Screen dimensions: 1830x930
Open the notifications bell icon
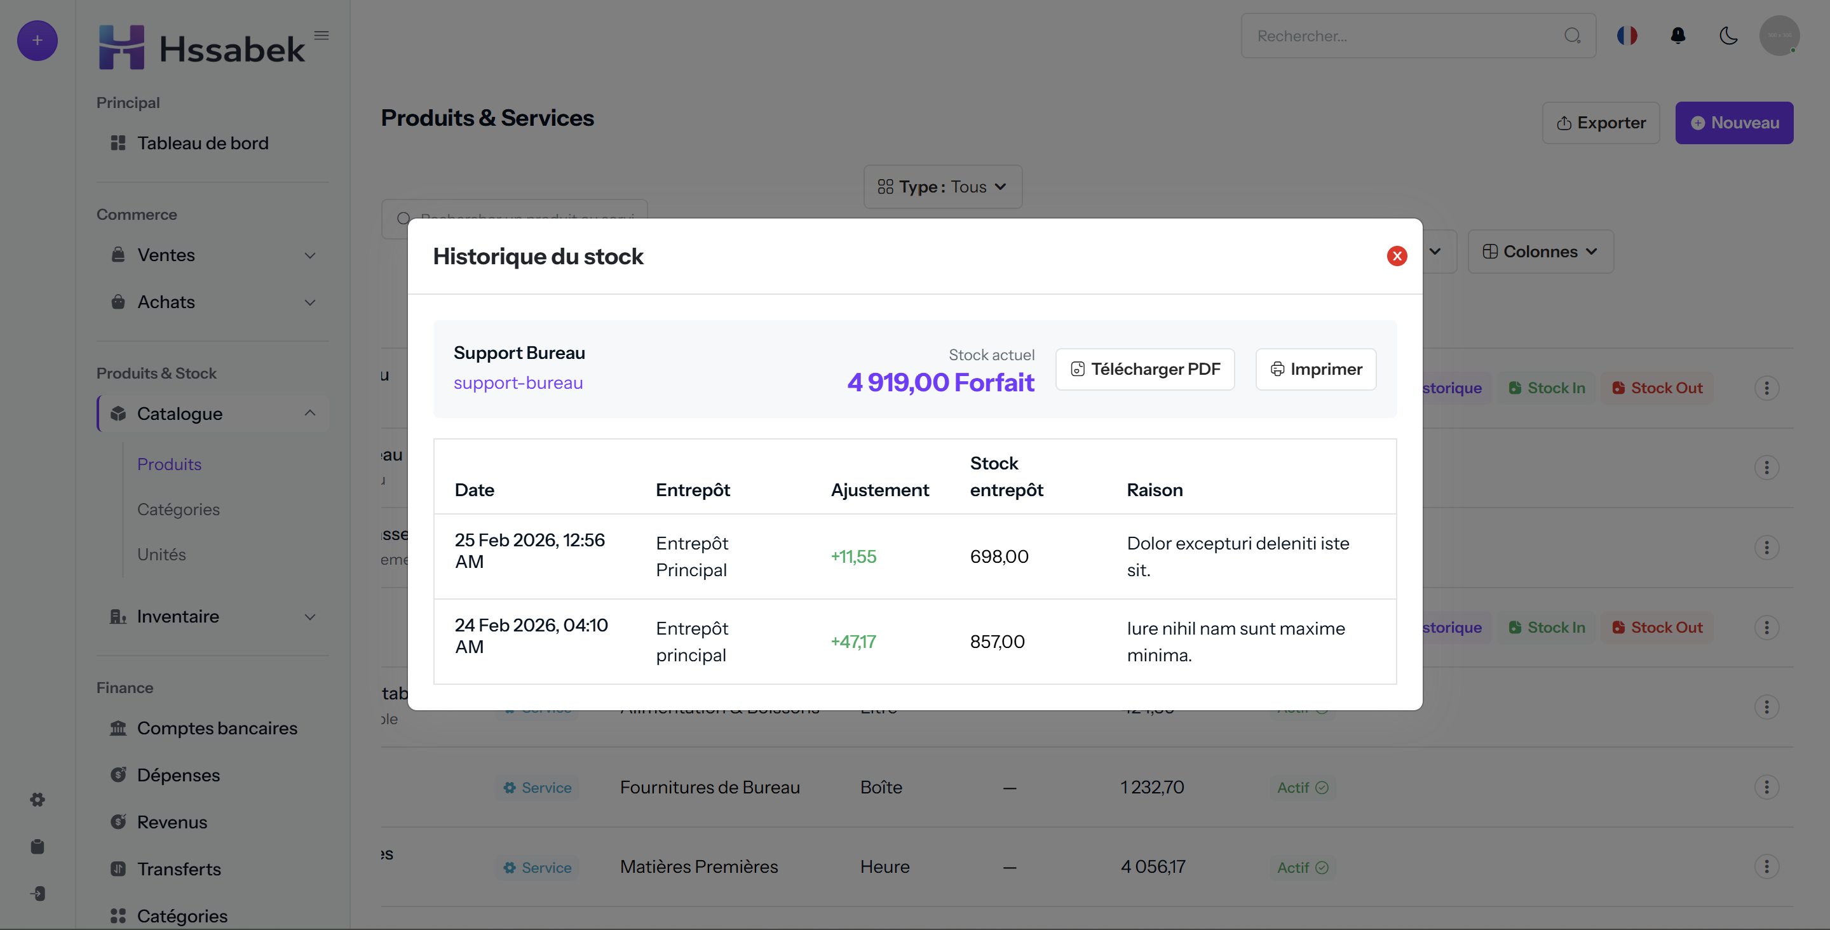point(1678,36)
